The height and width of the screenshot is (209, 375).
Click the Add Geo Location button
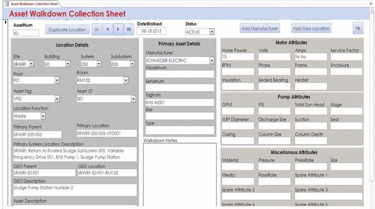pyautogui.click(x=311, y=28)
